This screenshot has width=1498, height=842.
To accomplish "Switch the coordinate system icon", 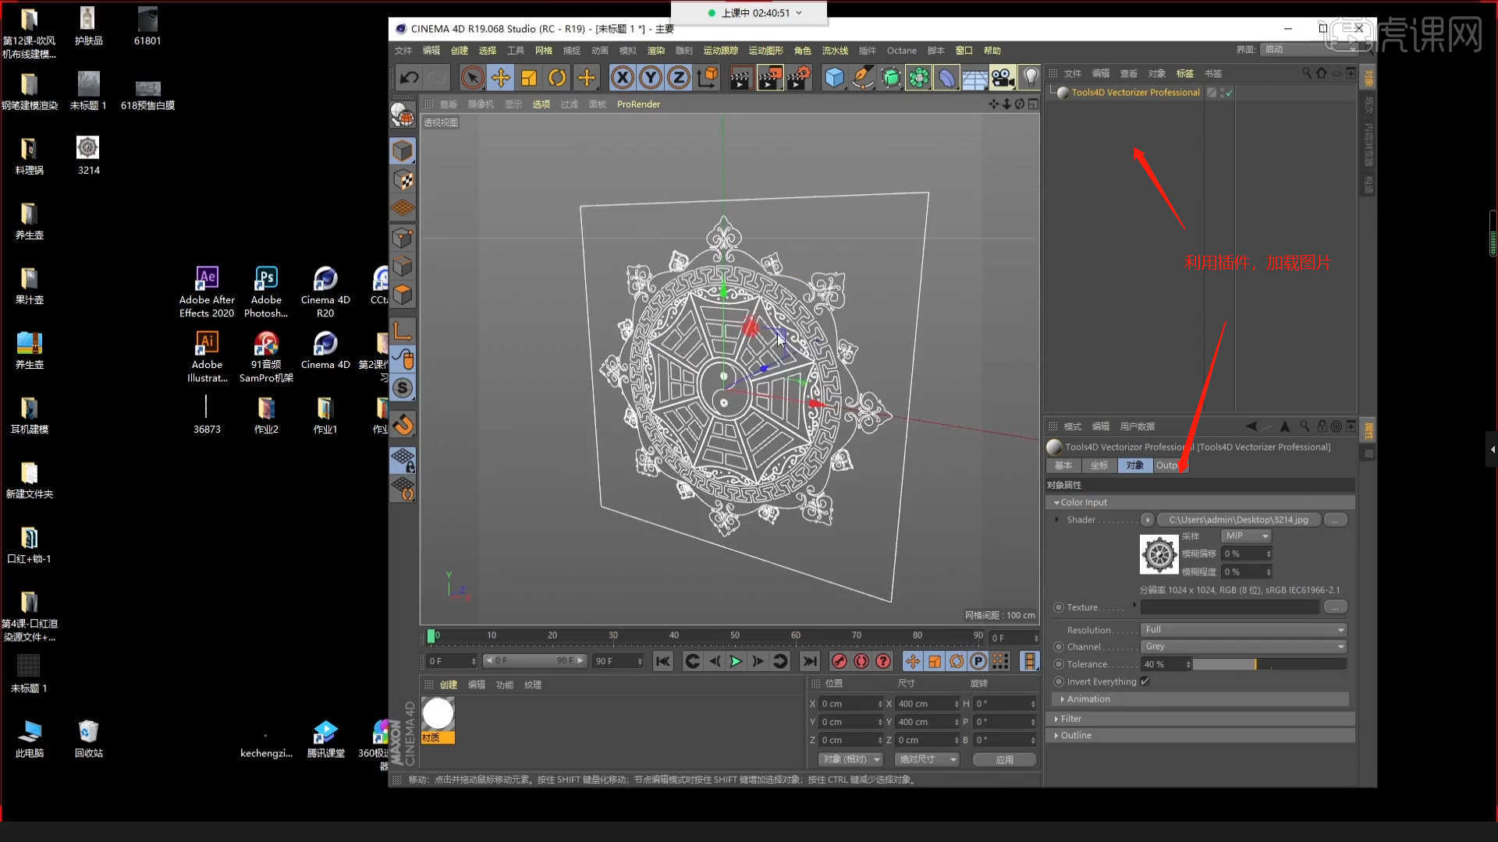I will click(707, 77).
